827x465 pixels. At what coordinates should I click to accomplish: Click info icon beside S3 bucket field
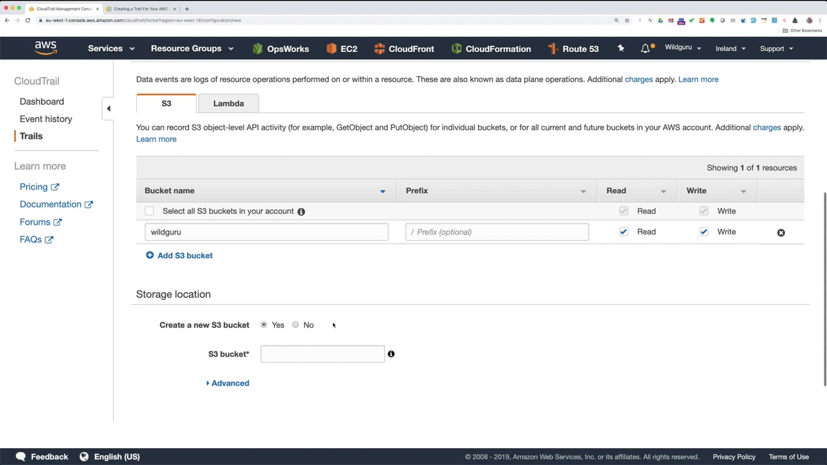pyautogui.click(x=391, y=354)
